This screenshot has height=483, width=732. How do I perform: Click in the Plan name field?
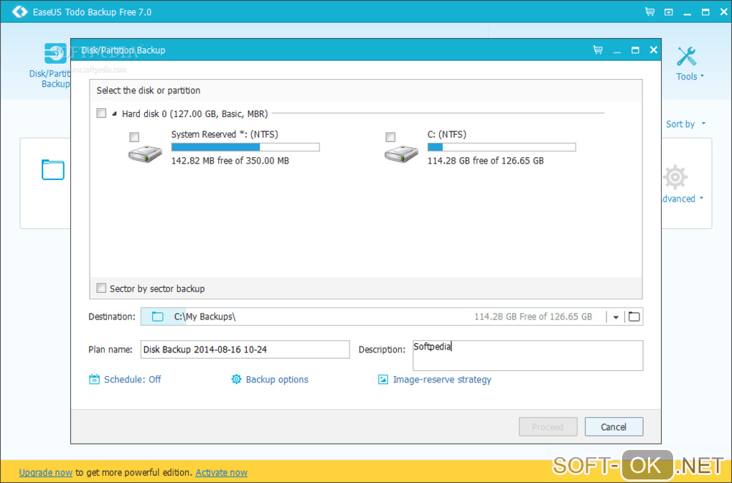245,350
